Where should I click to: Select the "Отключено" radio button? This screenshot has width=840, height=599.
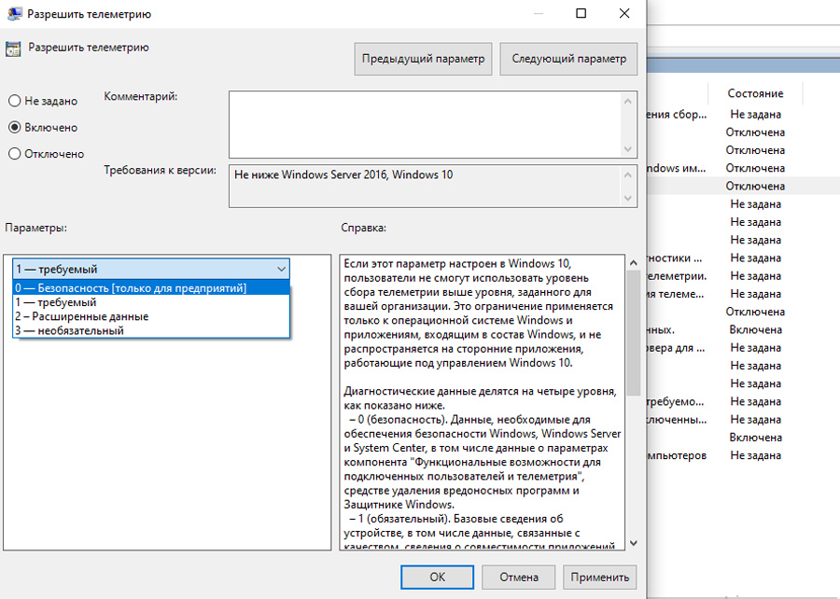(14, 154)
